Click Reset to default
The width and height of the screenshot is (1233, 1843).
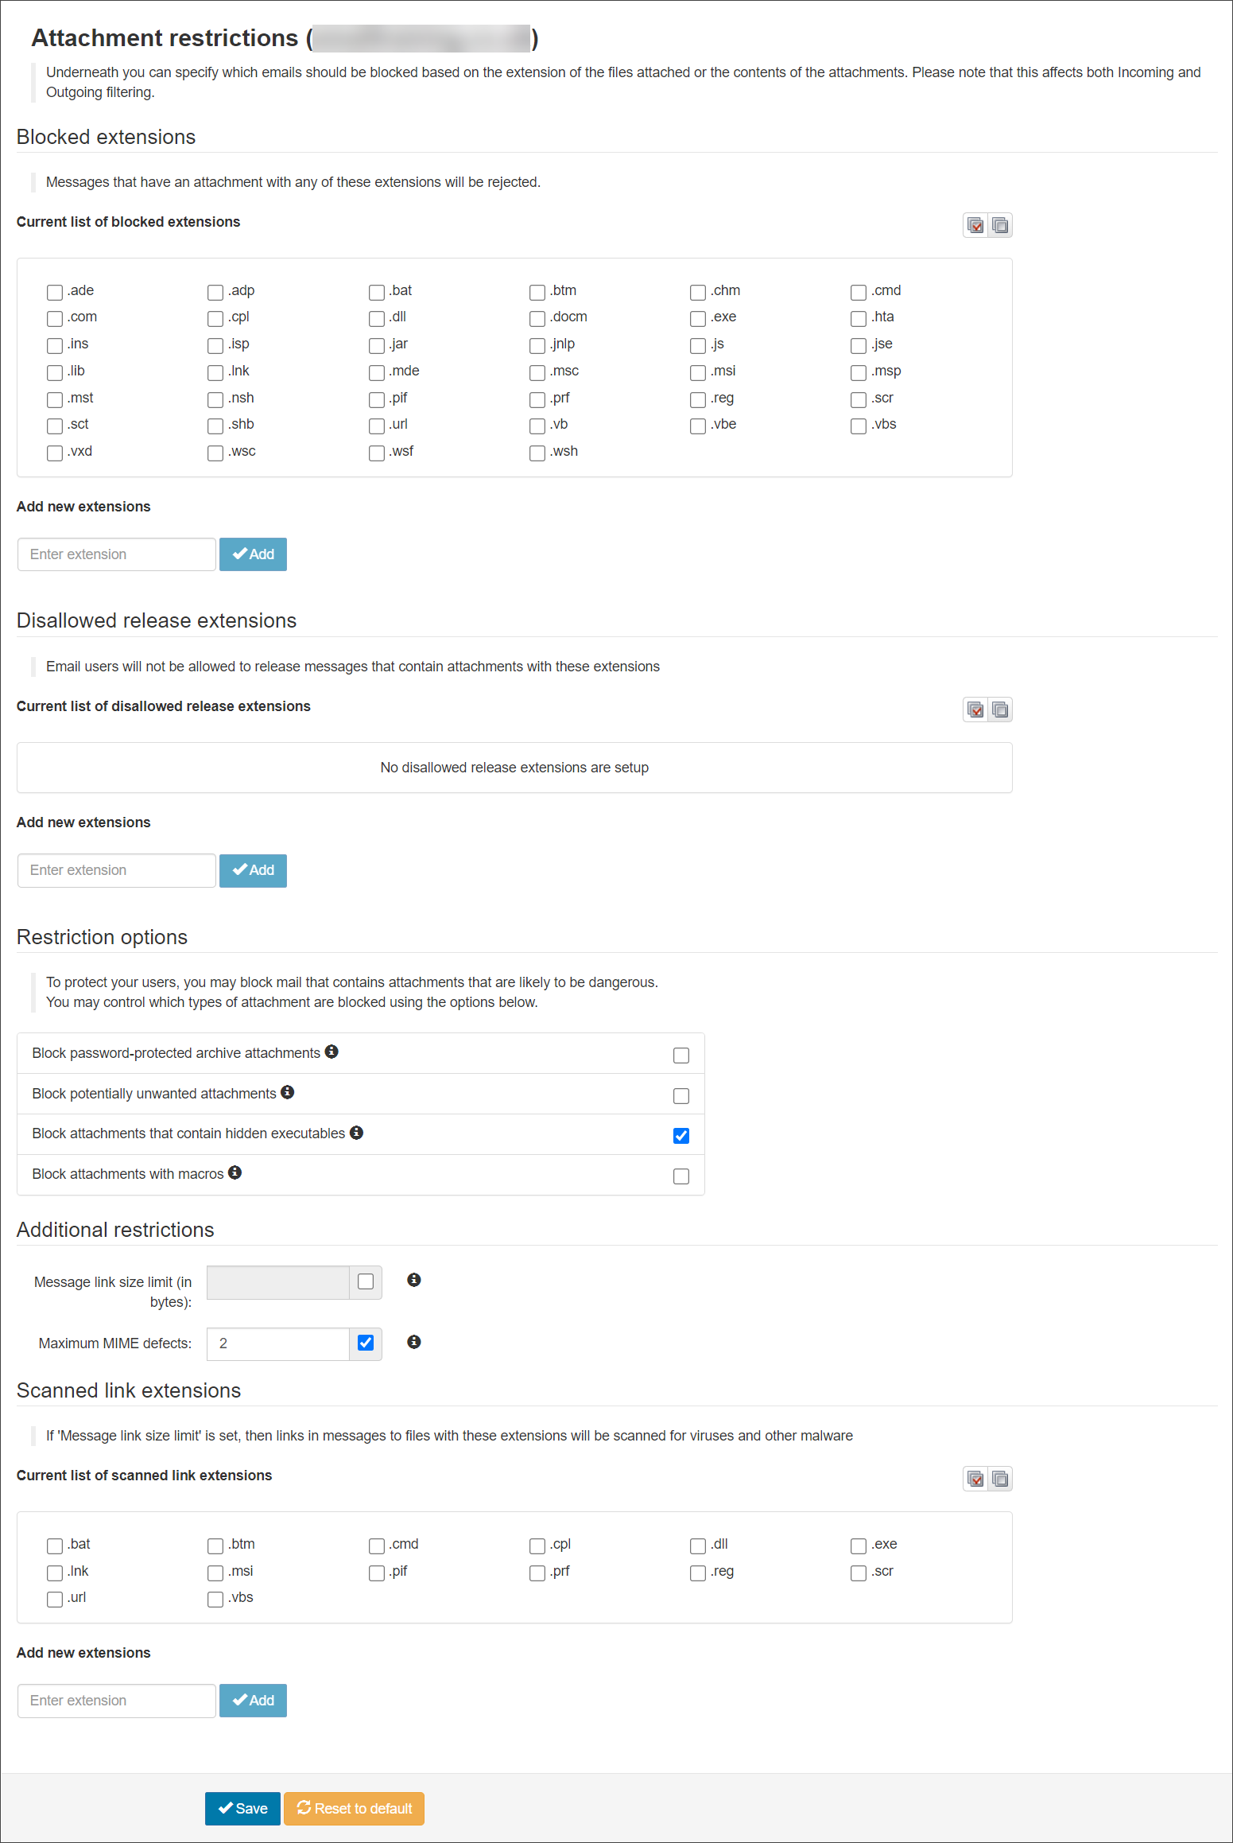[x=354, y=1809]
